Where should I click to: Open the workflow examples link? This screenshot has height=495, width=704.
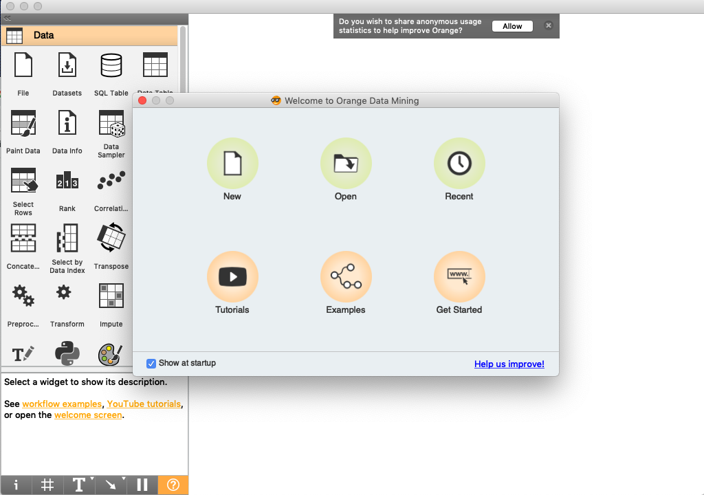(x=62, y=404)
